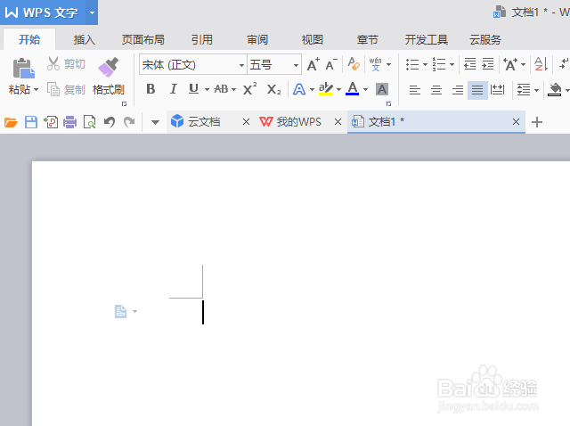Click the character shading A icon

coord(382,89)
